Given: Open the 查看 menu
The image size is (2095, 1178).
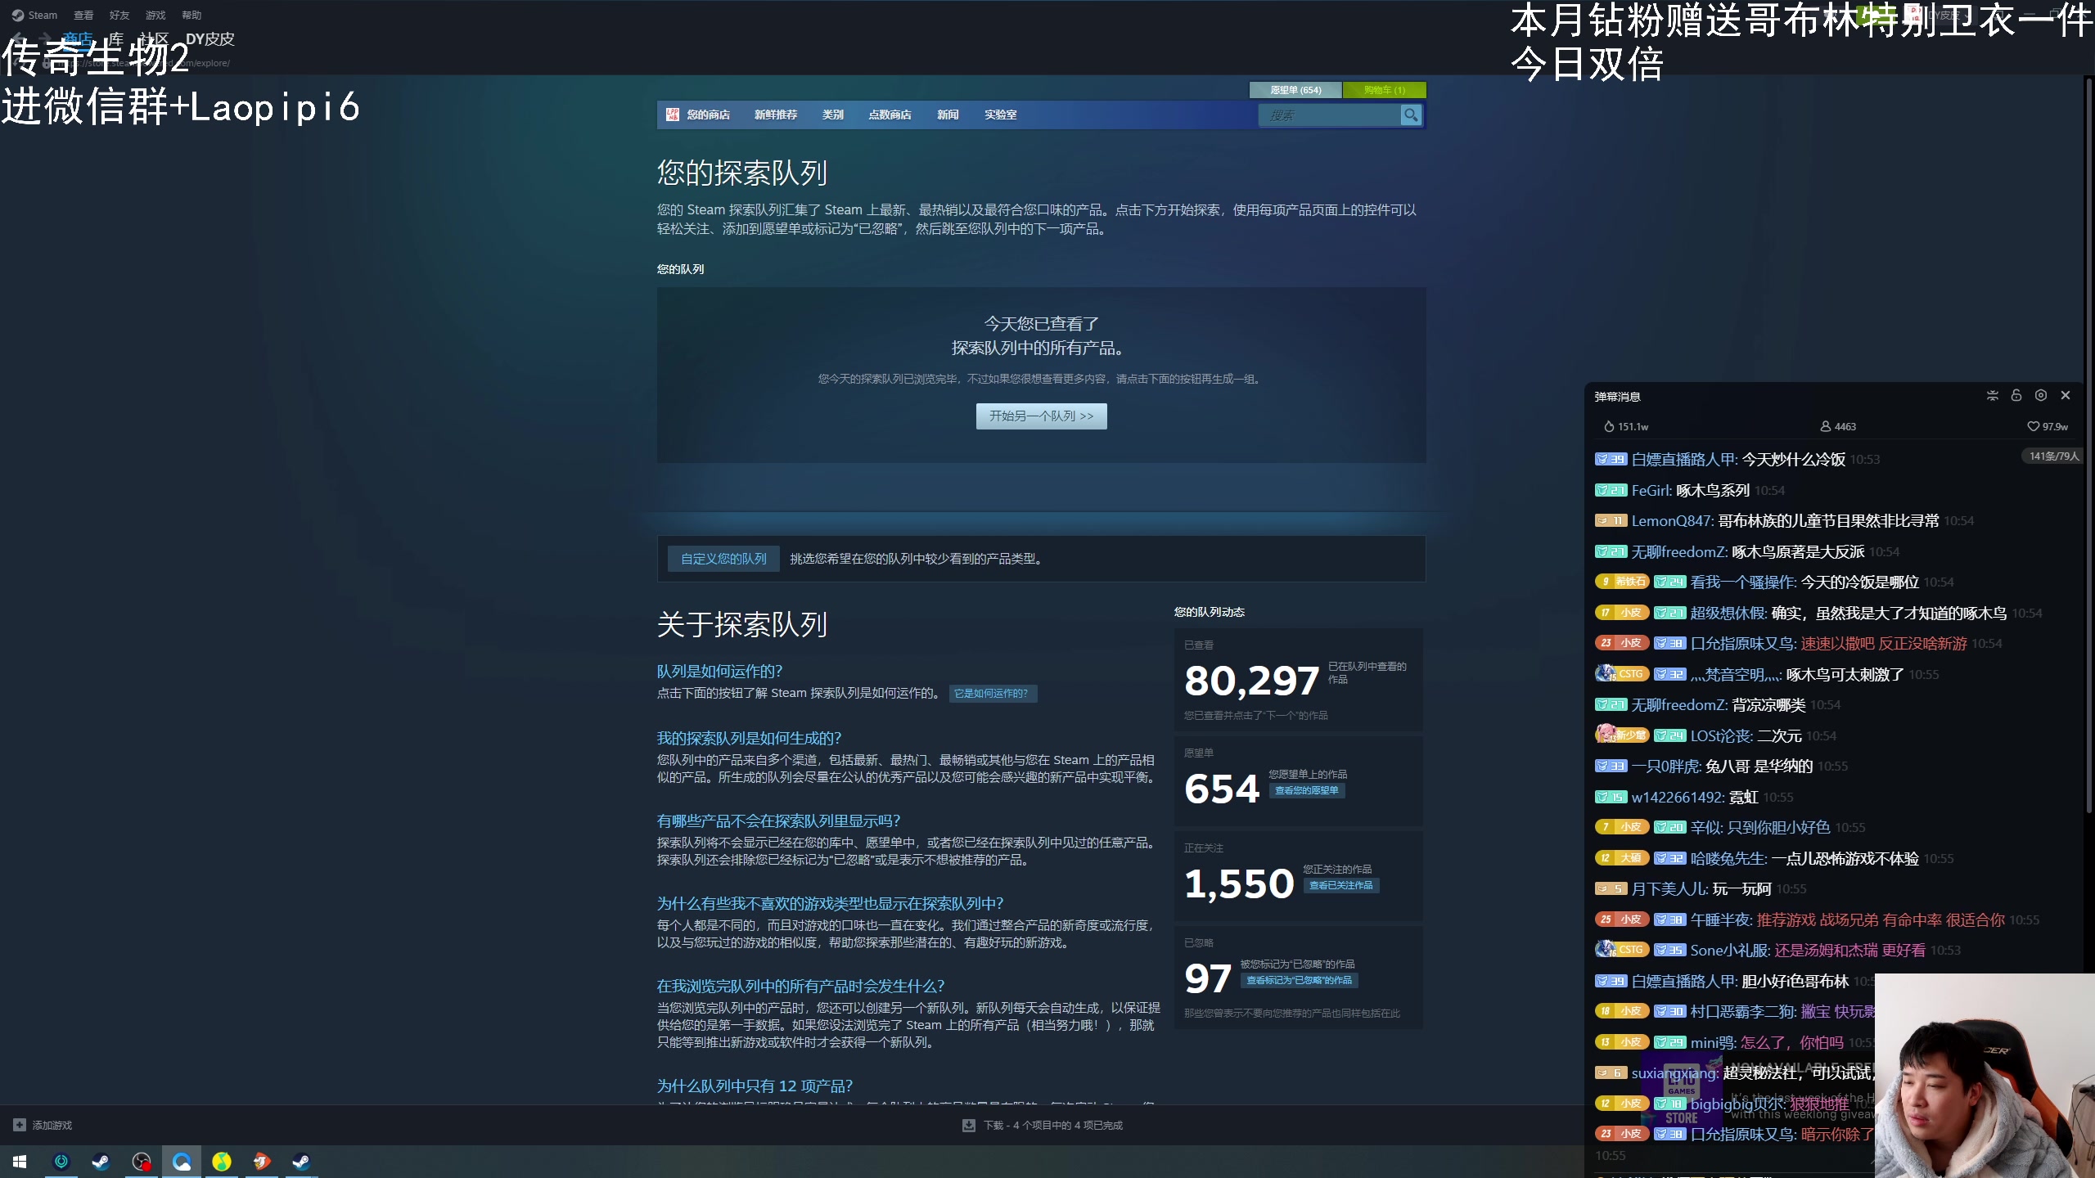Looking at the screenshot, I should pos(83,16).
